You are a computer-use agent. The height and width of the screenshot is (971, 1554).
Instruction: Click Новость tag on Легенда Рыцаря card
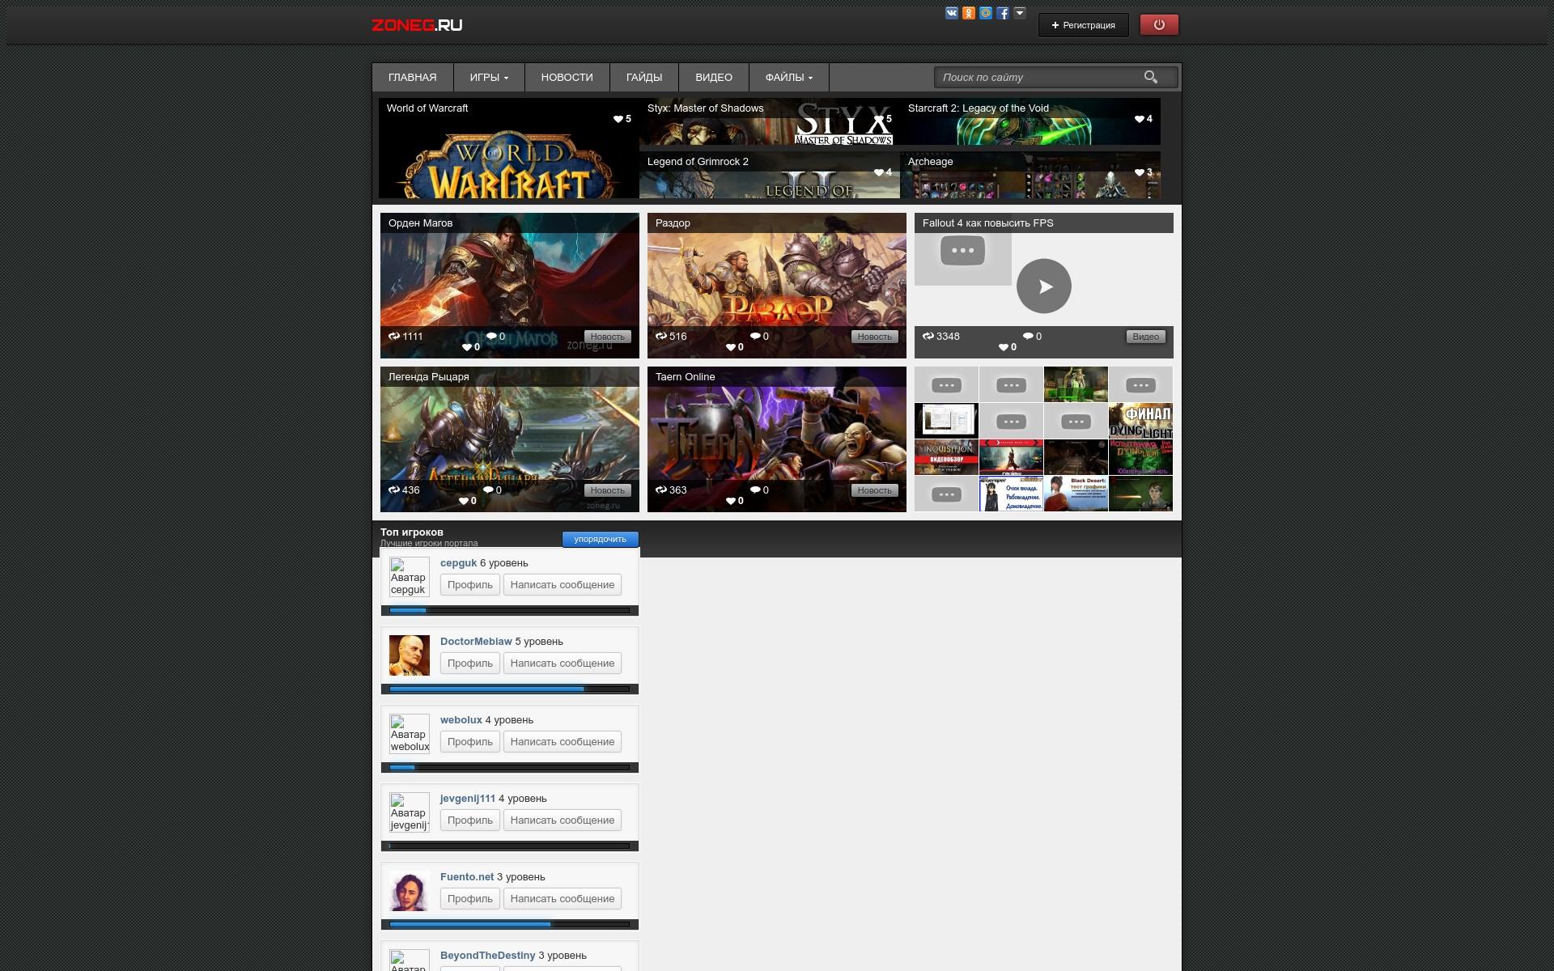click(x=607, y=490)
